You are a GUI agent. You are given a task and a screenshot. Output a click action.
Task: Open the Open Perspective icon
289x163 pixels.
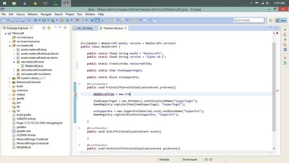pos(270,20)
